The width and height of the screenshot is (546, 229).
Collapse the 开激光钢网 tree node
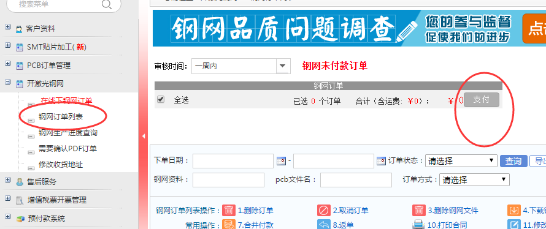[x=7, y=83]
